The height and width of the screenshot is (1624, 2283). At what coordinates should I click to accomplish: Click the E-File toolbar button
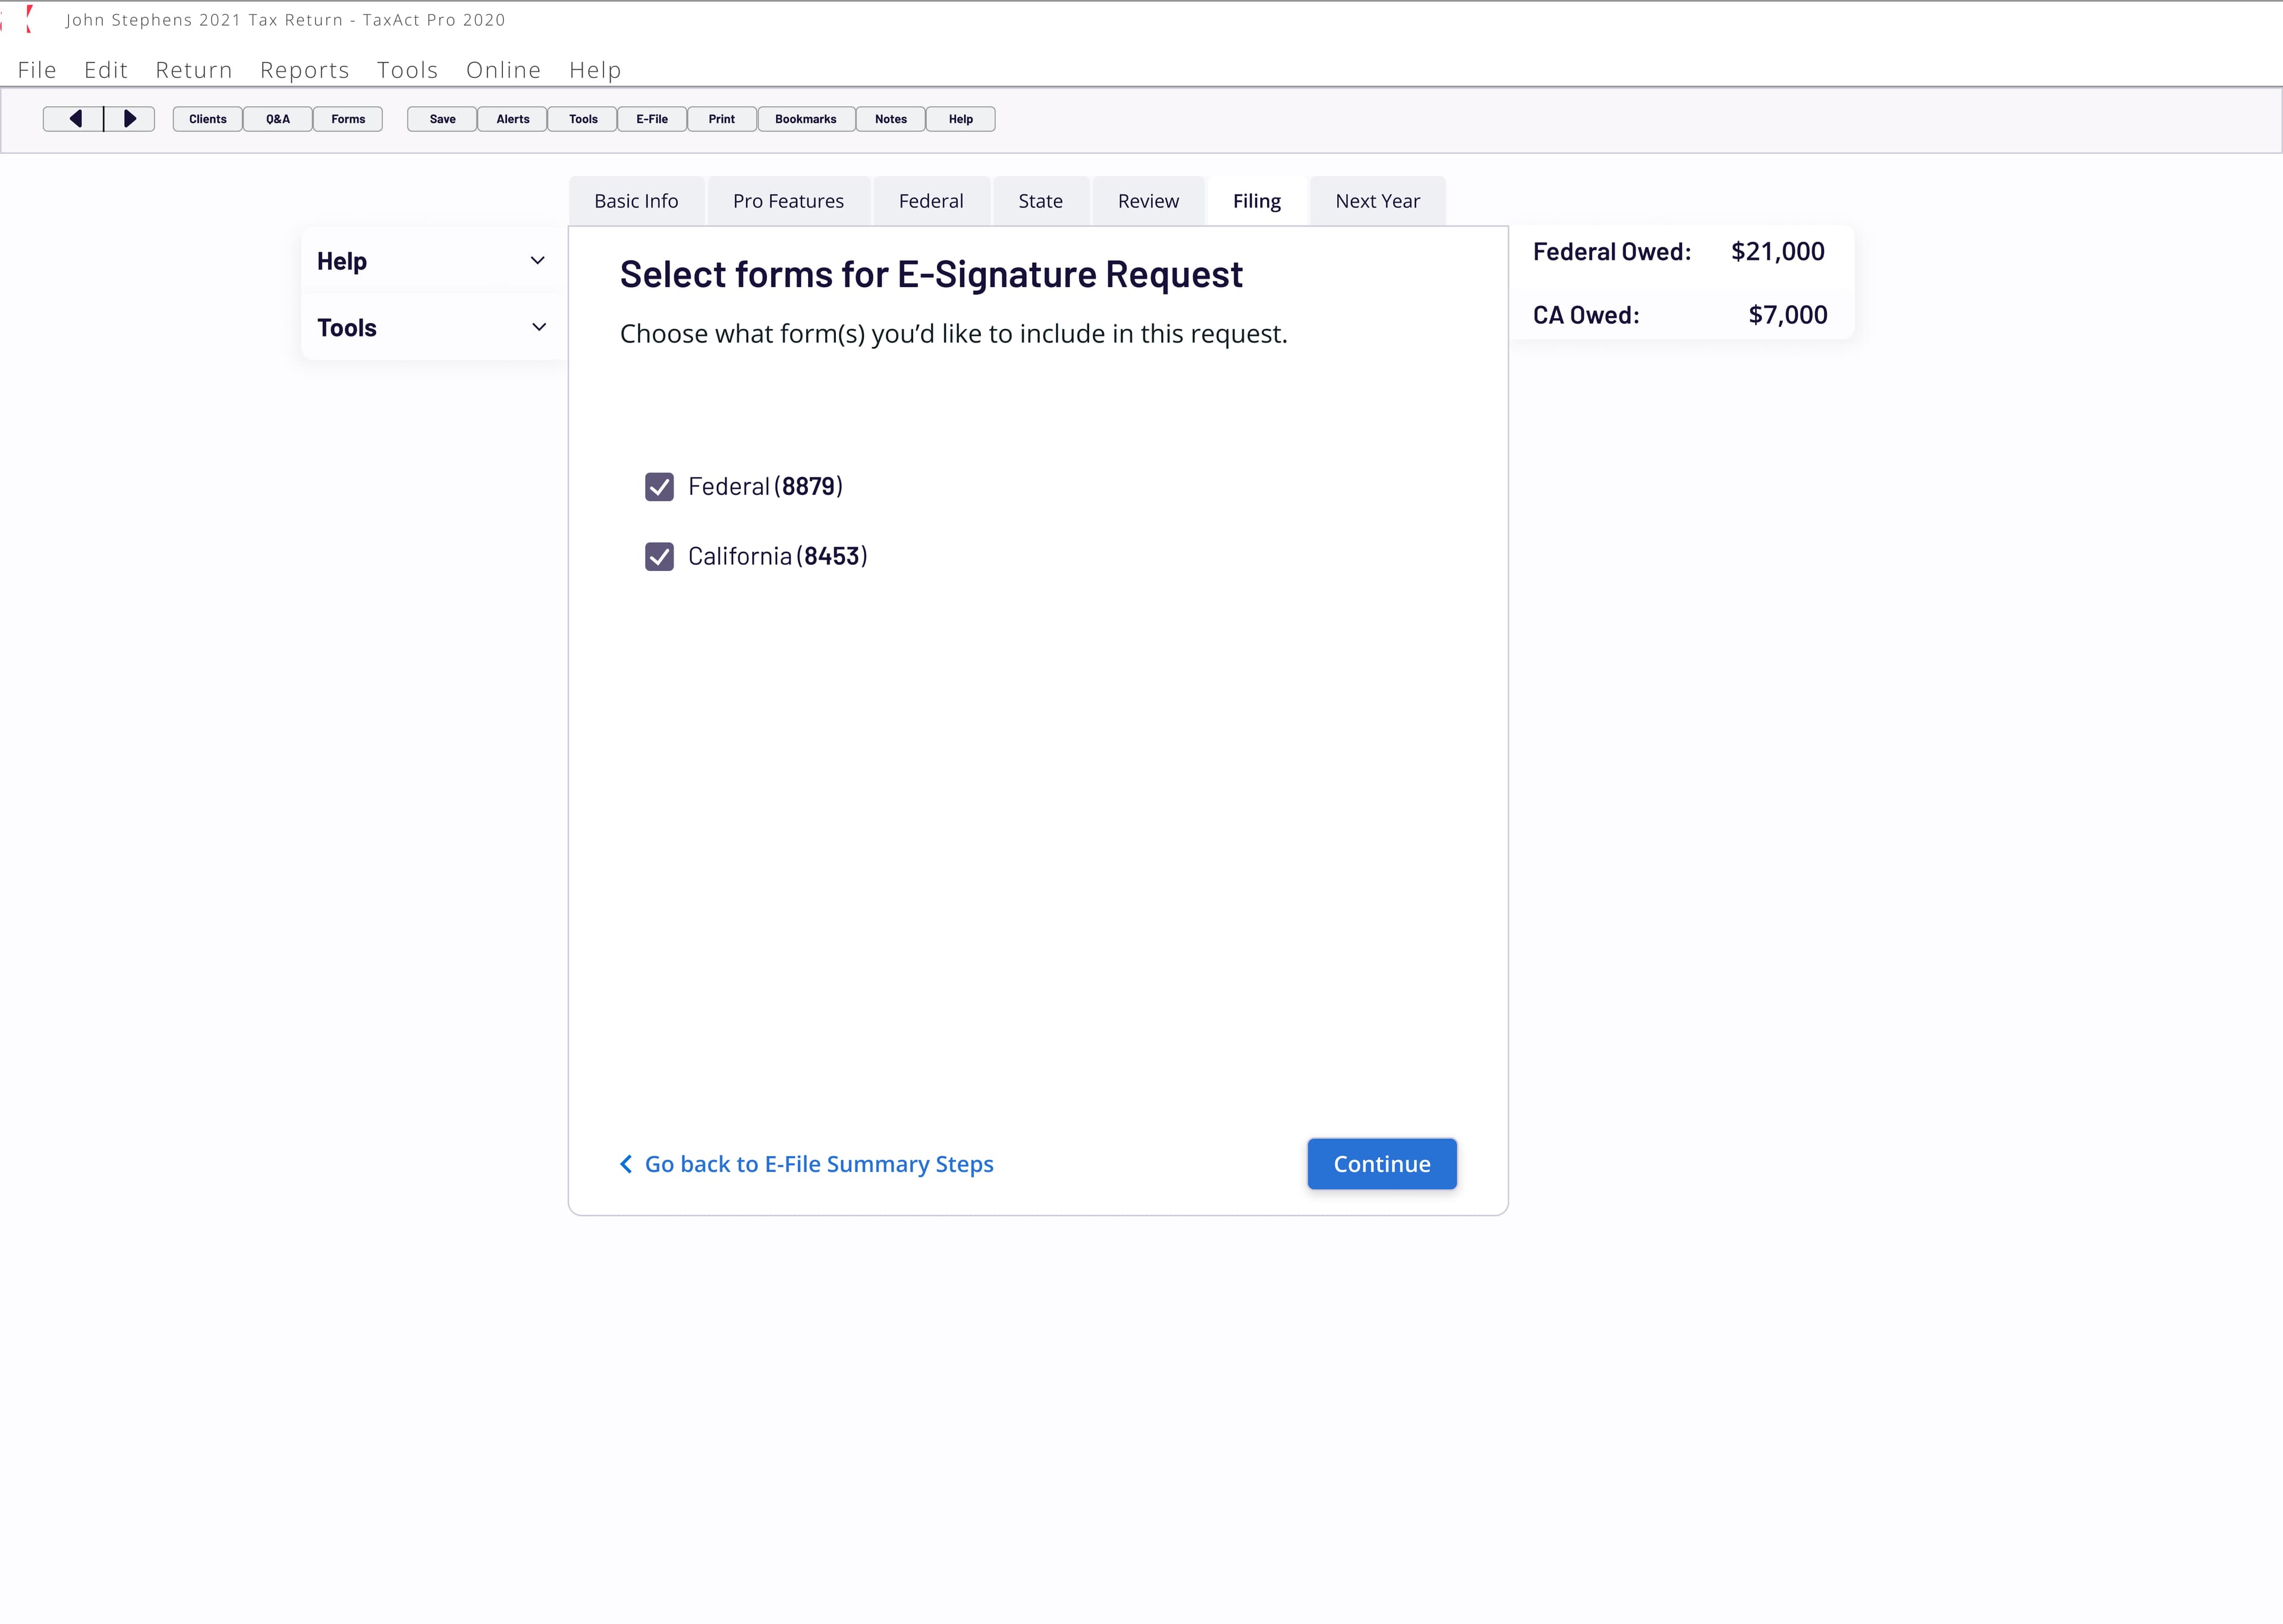click(x=653, y=119)
